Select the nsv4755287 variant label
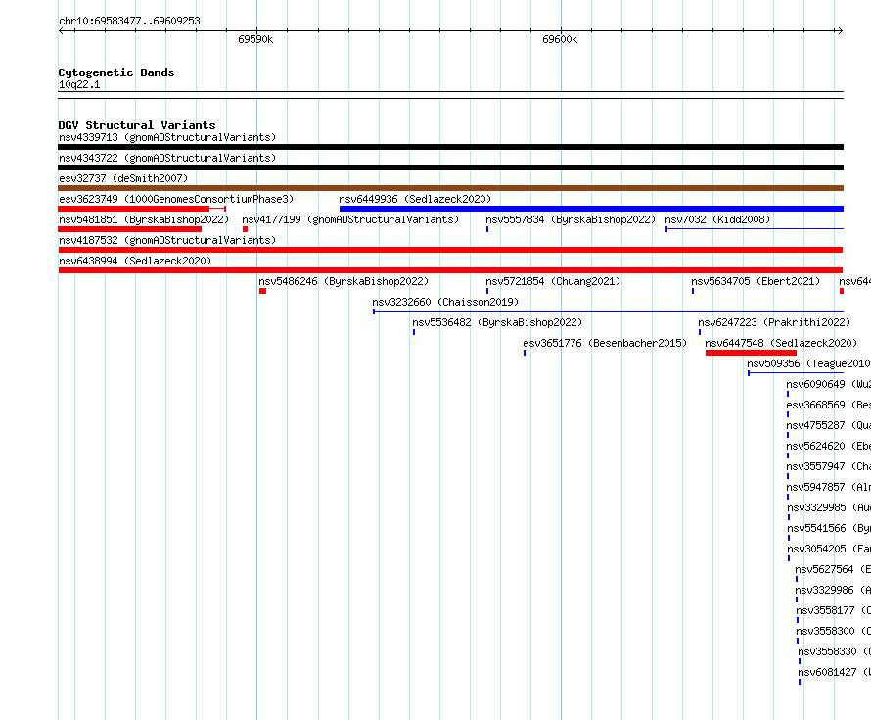 point(828,425)
